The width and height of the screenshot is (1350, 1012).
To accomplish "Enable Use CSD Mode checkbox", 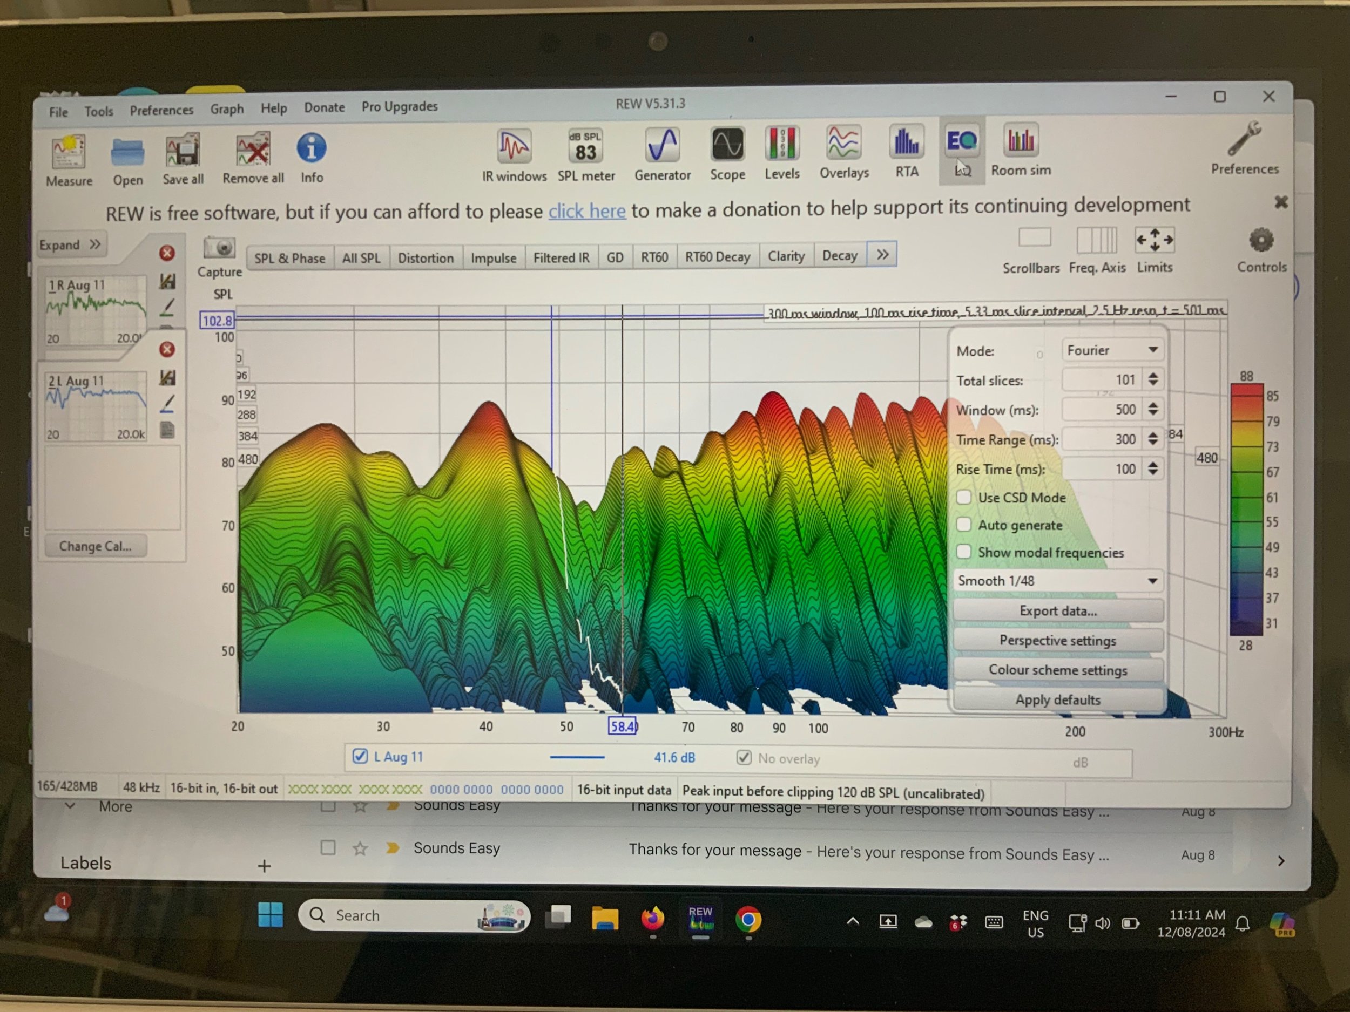I will (964, 497).
